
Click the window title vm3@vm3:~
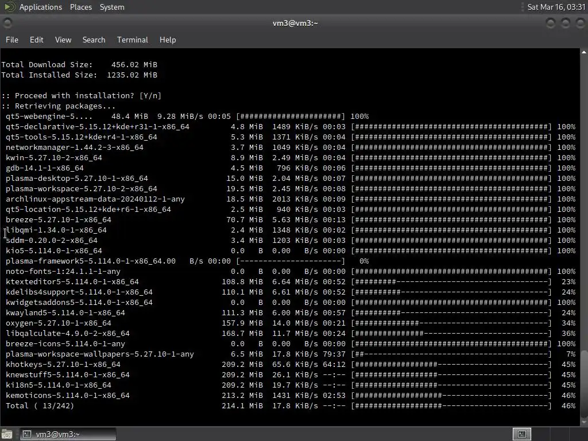pos(295,23)
